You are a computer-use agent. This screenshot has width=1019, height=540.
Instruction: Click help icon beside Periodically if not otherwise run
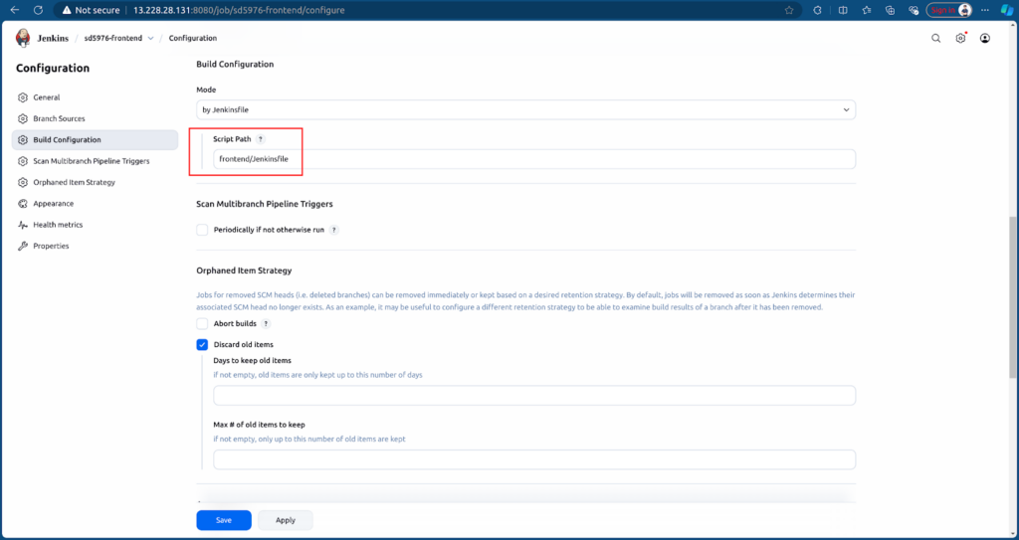click(334, 230)
